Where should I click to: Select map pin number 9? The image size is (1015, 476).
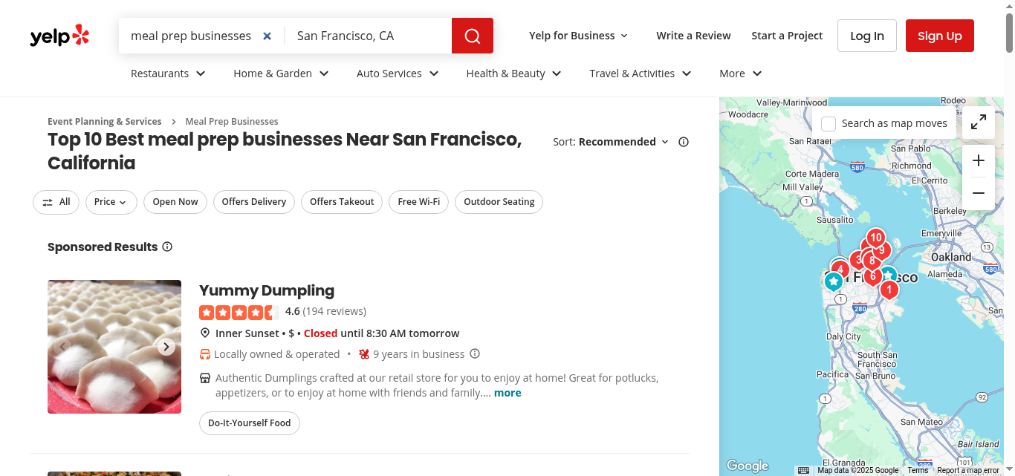point(883,250)
